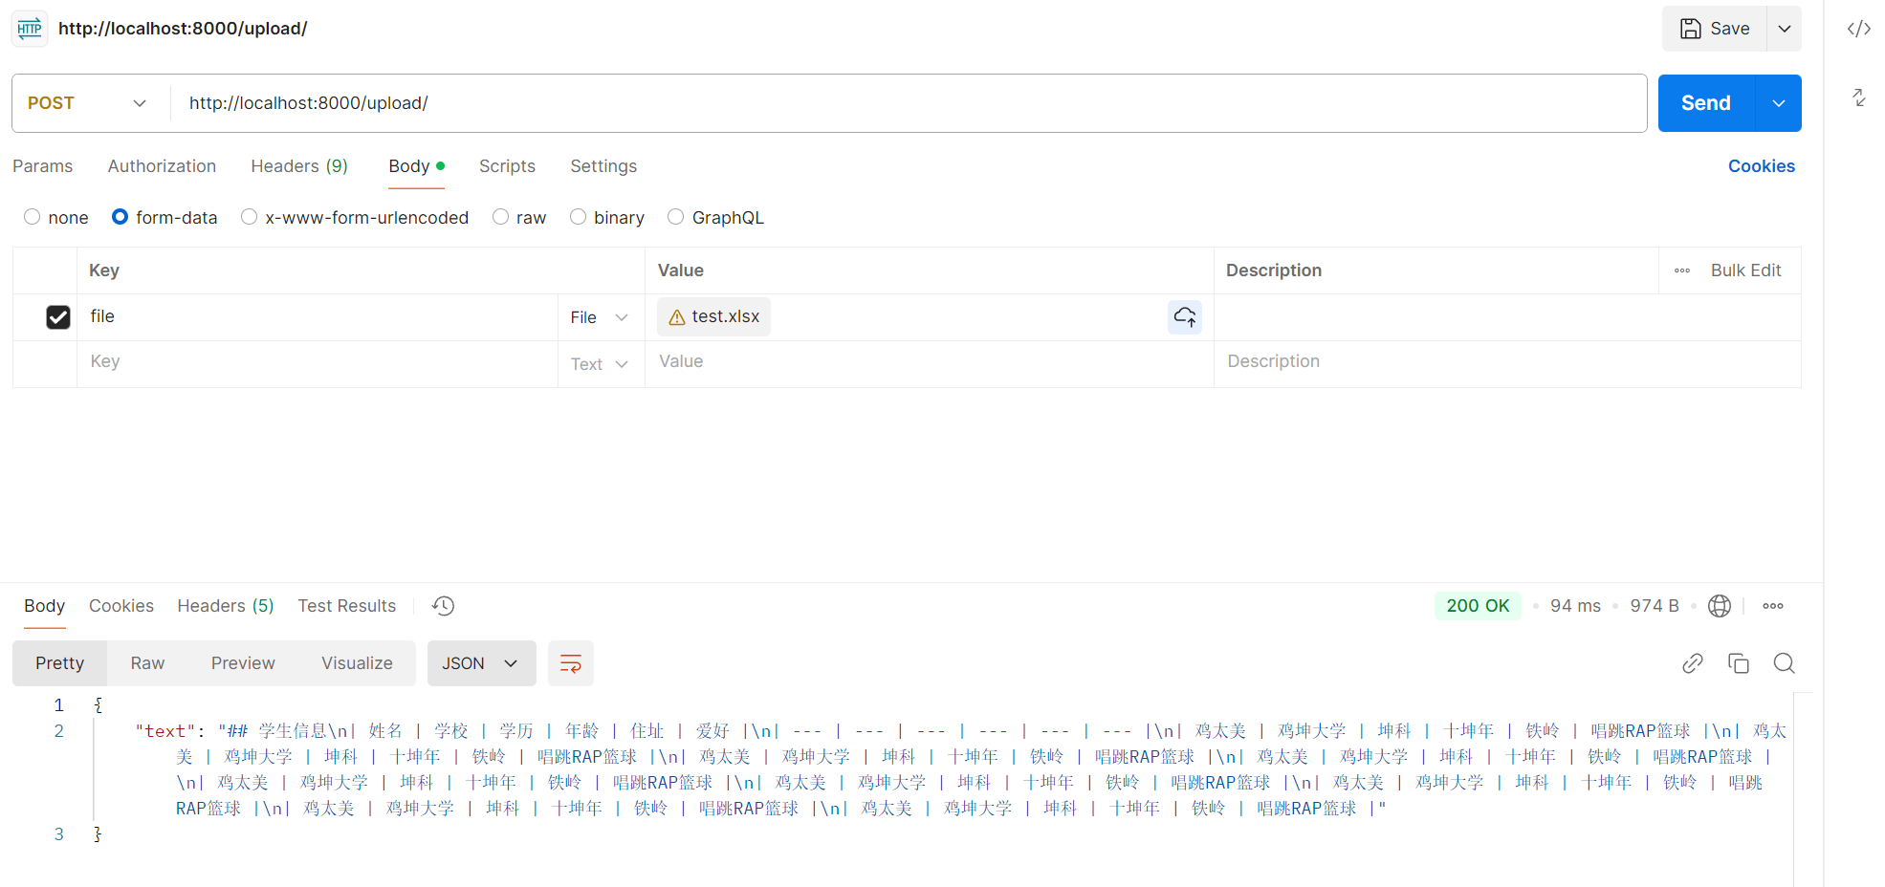Click the test.xlsx file chip
Screen dimensions: 1885x887
[713, 317]
